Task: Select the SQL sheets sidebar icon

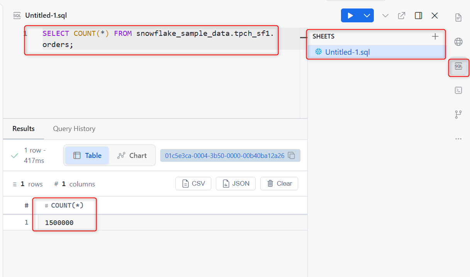Action: pos(458,67)
